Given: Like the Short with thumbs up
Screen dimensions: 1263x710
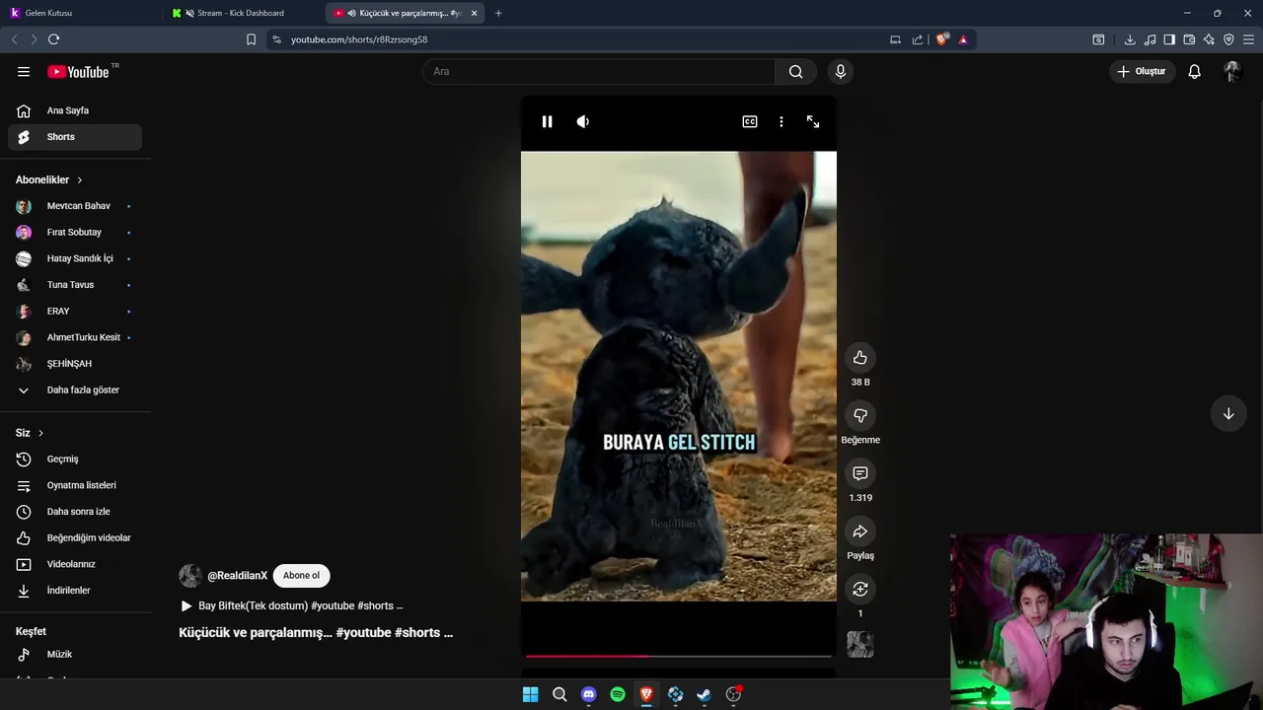Looking at the screenshot, I should click(860, 357).
